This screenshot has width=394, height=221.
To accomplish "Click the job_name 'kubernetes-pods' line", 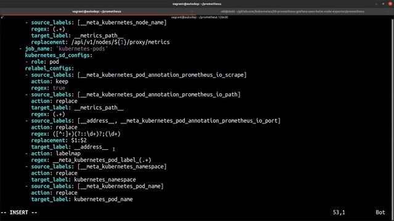I will (x=63, y=48).
